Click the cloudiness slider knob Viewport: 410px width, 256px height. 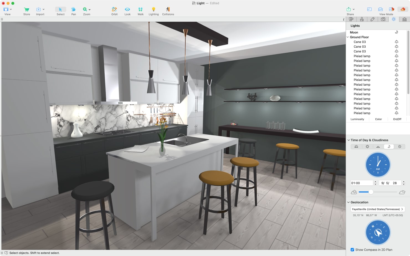pos(371,192)
